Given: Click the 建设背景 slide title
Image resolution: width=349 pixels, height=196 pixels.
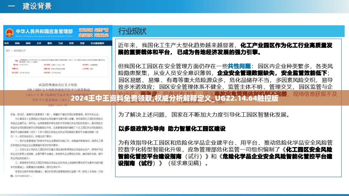Looking at the screenshot, I should pyautogui.click(x=37, y=6).
